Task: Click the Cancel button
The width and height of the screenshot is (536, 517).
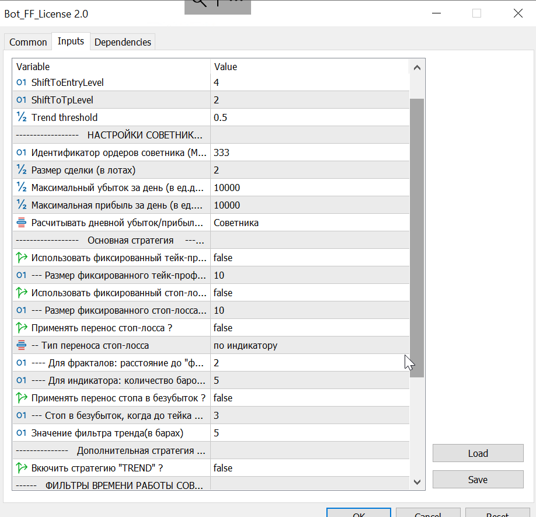Action: [x=428, y=513]
